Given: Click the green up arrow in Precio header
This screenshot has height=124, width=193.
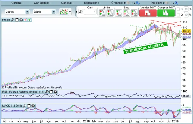Looking at the screenshot, I should point(30,20).
